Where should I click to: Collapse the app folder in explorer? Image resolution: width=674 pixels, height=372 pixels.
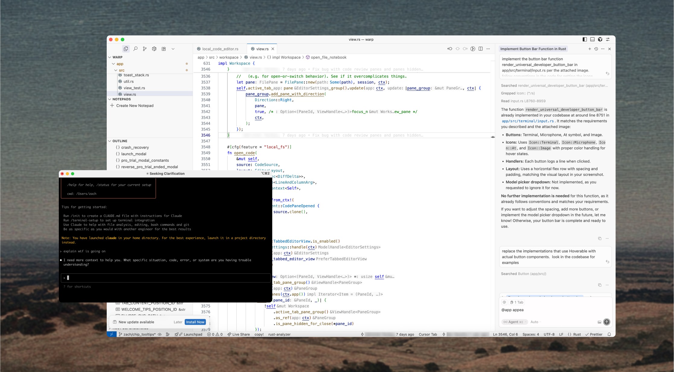(120, 64)
